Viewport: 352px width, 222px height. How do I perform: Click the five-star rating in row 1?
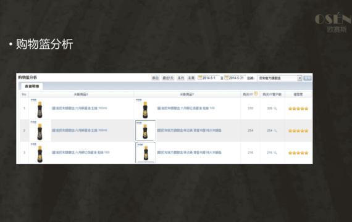tap(298, 109)
